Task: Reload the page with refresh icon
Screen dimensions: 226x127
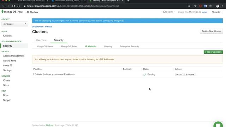Action: click(x=13, y=6)
